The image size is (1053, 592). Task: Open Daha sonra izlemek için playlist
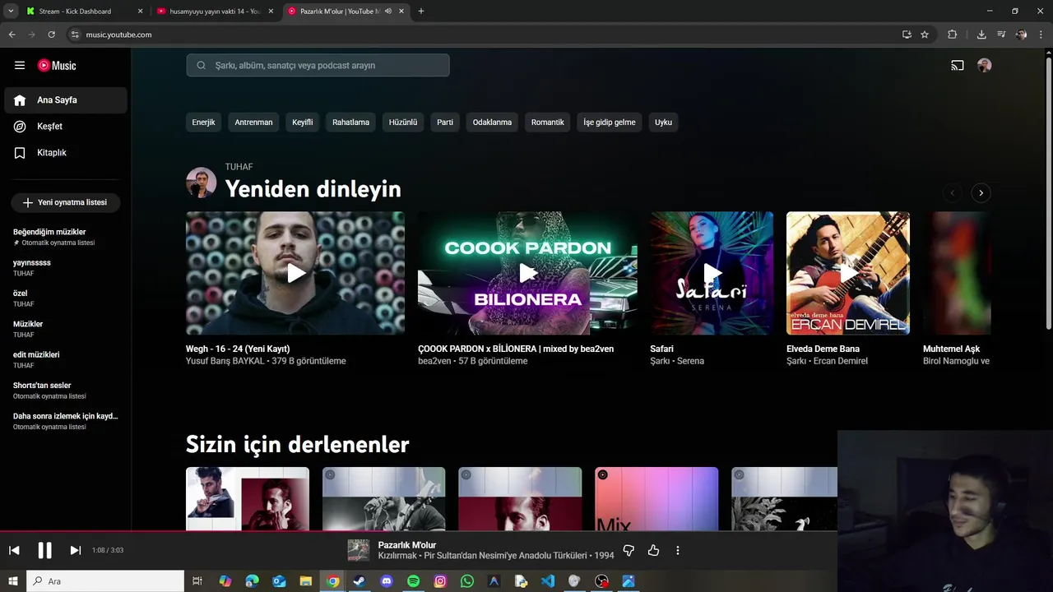coord(66,421)
